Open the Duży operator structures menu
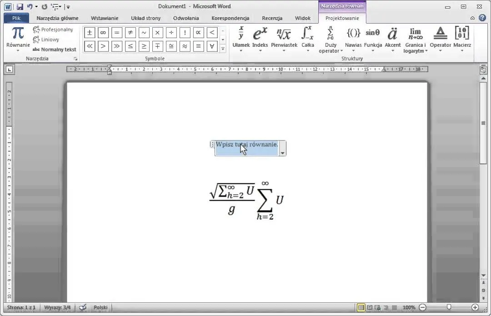 331,39
